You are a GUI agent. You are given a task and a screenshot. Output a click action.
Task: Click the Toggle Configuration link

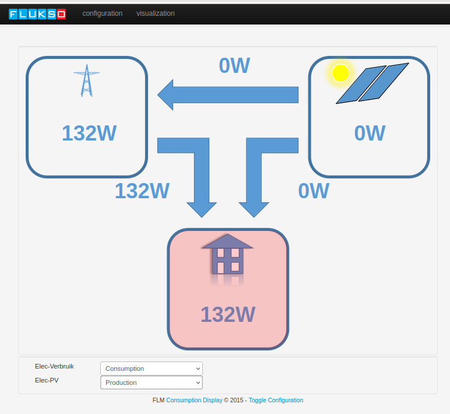pos(276,400)
